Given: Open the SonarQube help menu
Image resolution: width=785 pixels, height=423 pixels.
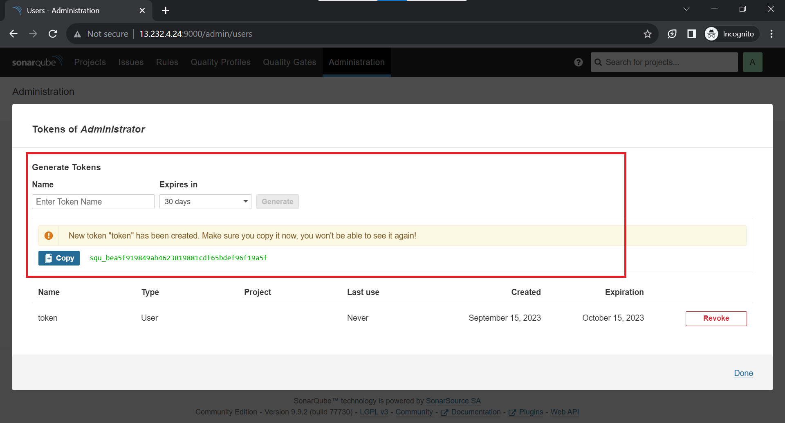Looking at the screenshot, I should 578,62.
